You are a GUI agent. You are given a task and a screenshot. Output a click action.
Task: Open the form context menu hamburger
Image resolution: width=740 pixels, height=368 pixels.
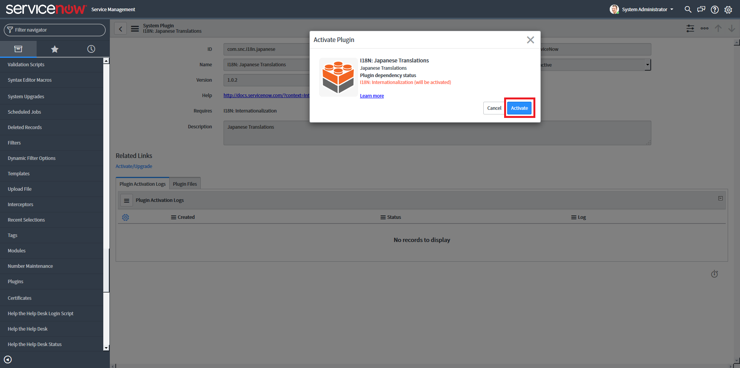click(135, 29)
